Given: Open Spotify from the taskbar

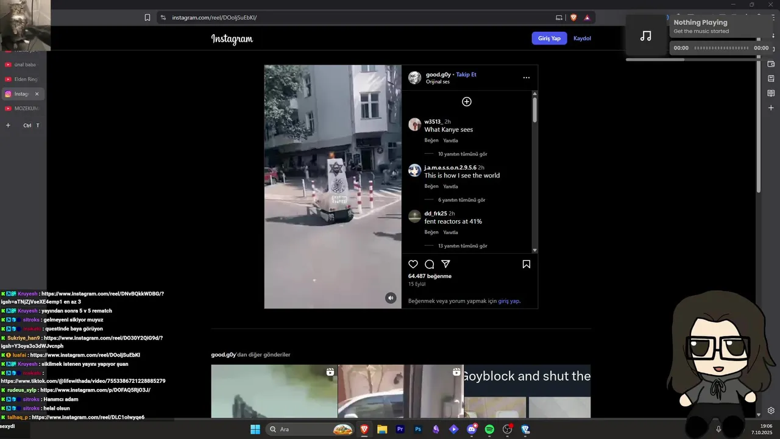Looking at the screenshot, I should [x=489, y=429].
